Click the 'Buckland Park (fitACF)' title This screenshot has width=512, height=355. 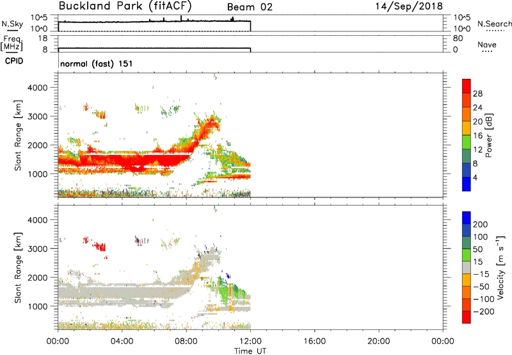click(x=125, y=6)
